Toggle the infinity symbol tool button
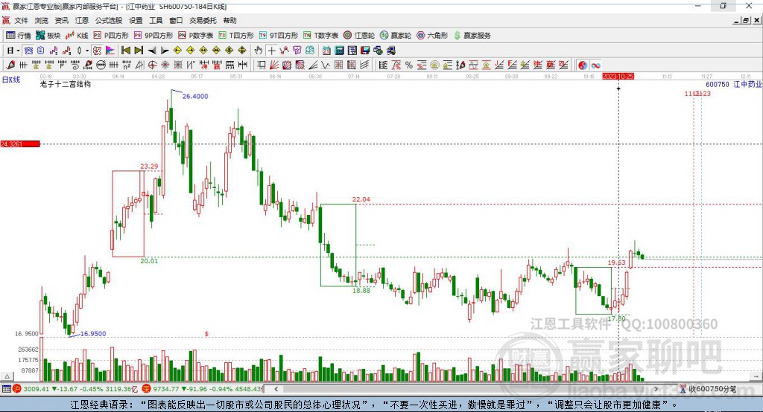This screenshot has height=412, width=763. pos(595,65)
